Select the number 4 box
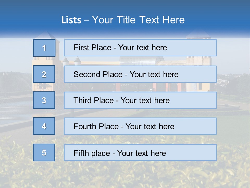Viewport: 250px width, 188px height. coord(44,126)
